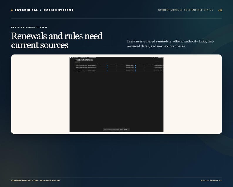Click the slide number "08"
233x187 pixels.
pyautogui.click(x=220, y=10)
